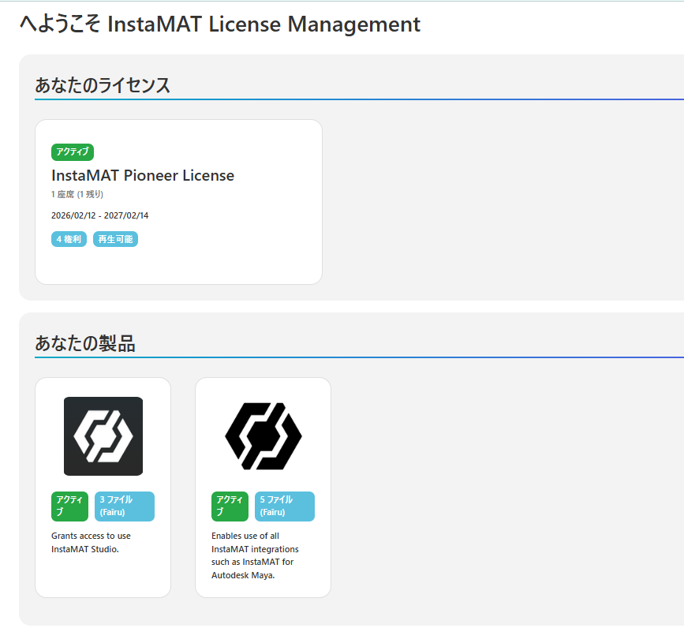Viewport: 684px width, 628px height.
Task: Click the 1 座席 (1 残り) seat count
Action: click(x=77, y=194)
